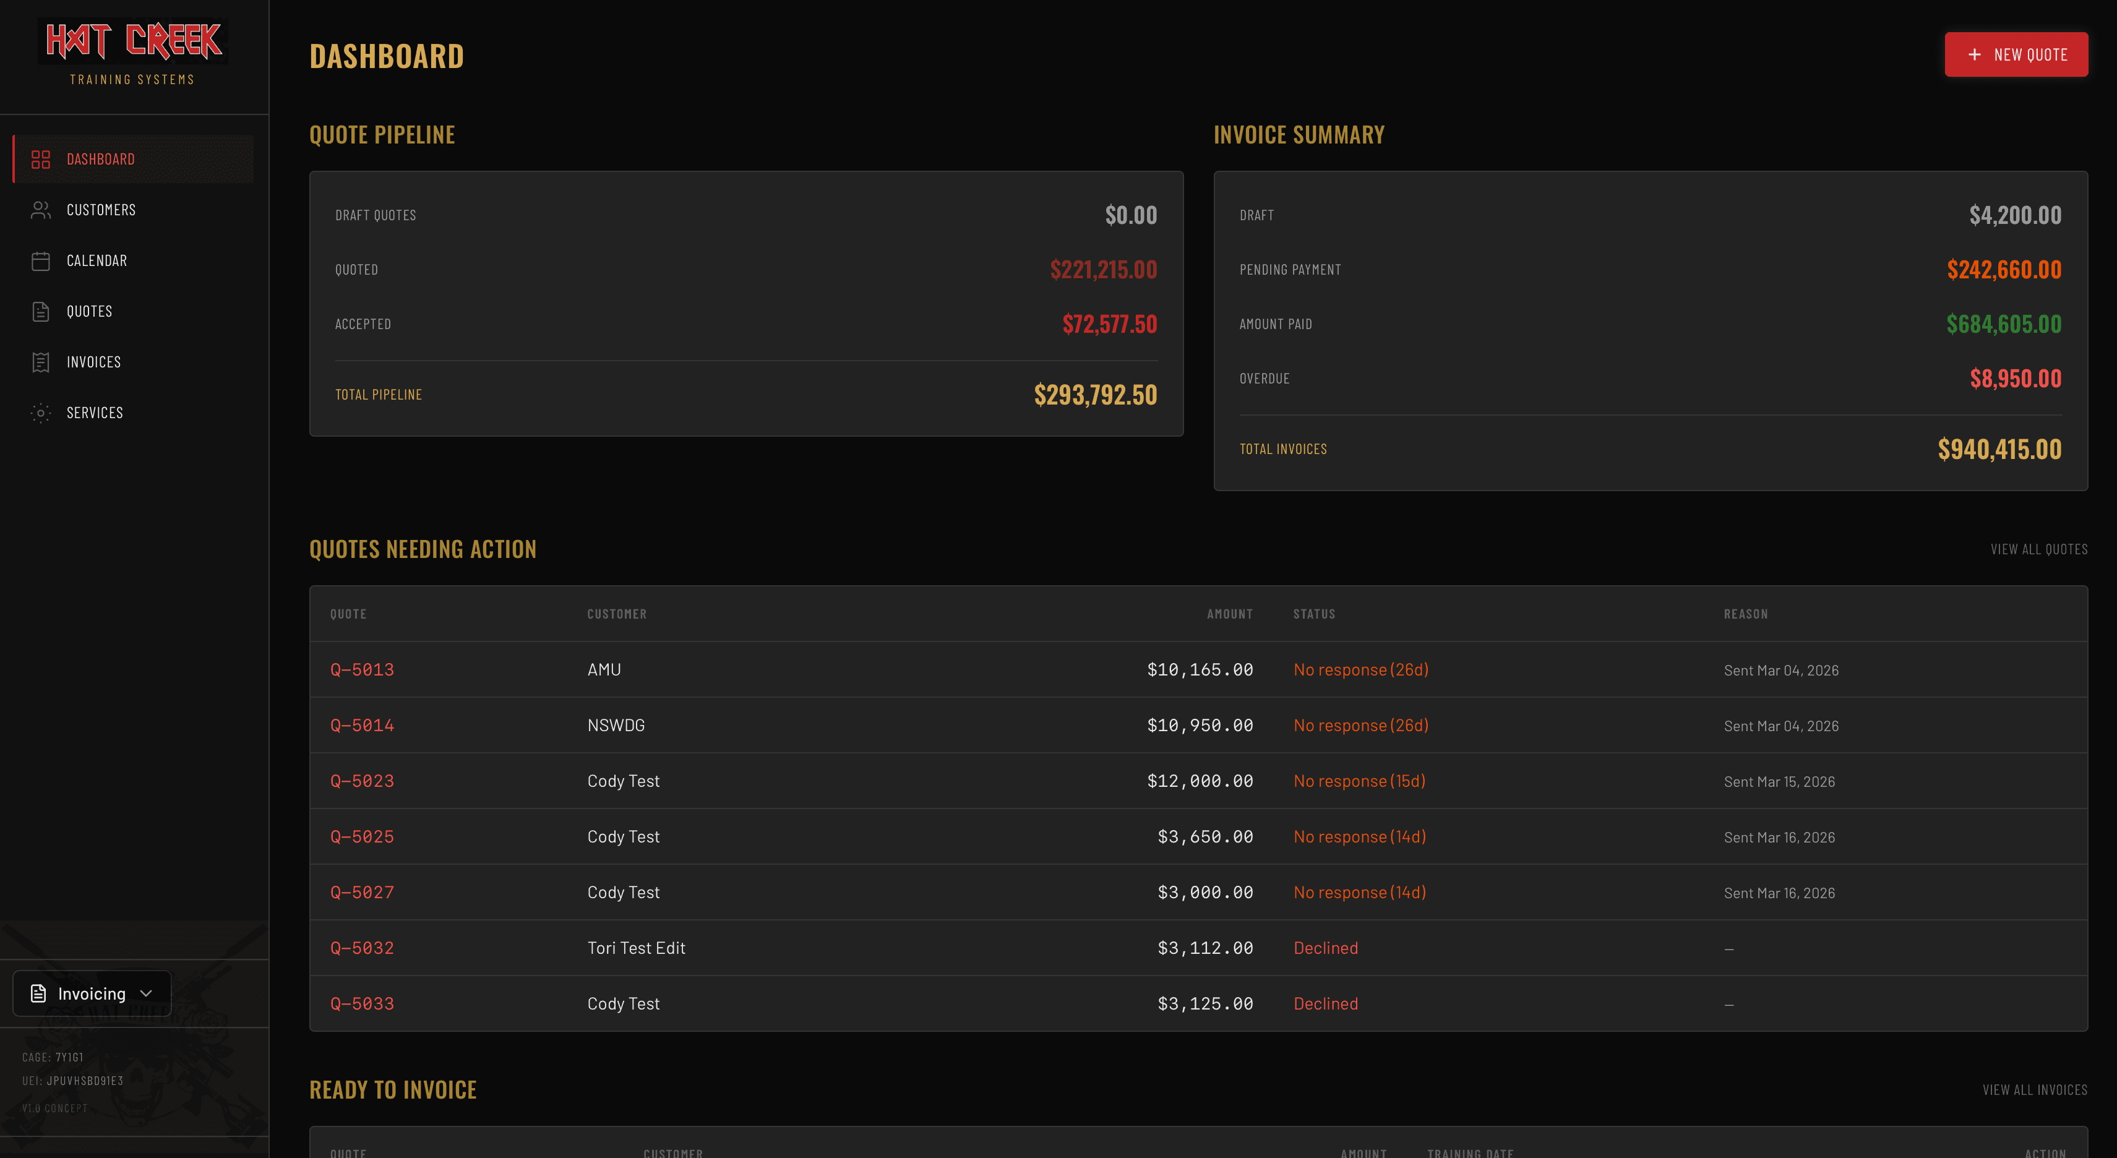The width and height of the screenshot is (2117, 1158).
Task: Expand the Invoicing dropdown chevron
Action: click(146, 993)
